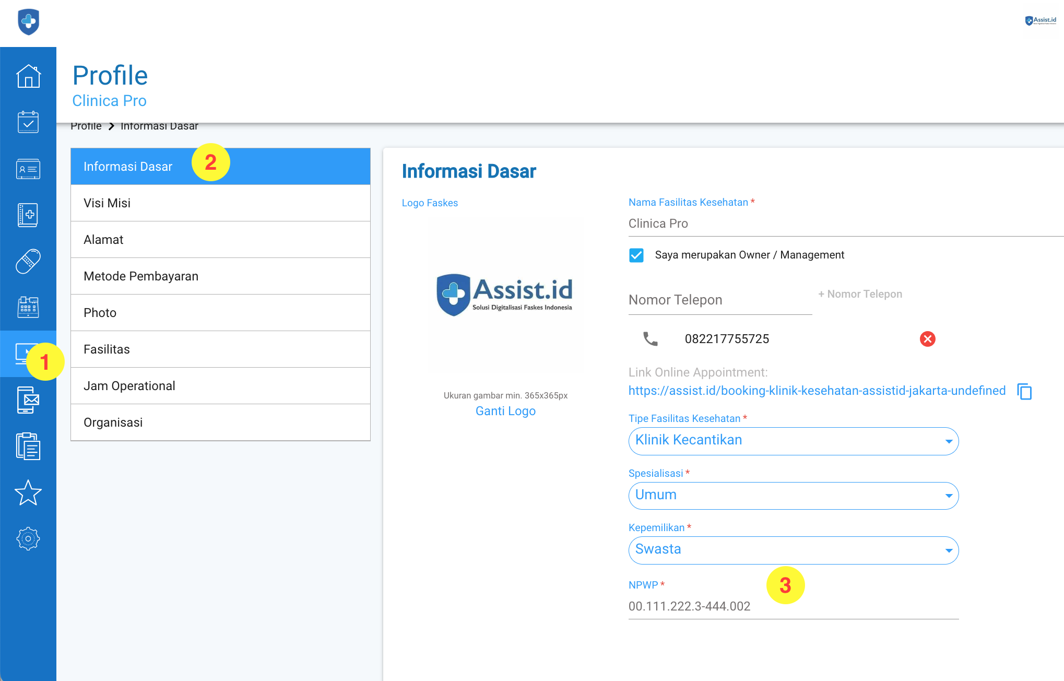Open the home dashboard sidebar icon
1064x681 pixels.
click(28, 76)
